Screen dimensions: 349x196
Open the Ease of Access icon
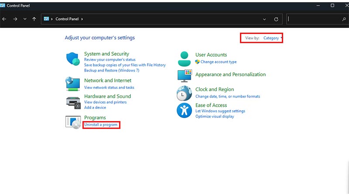184,110
